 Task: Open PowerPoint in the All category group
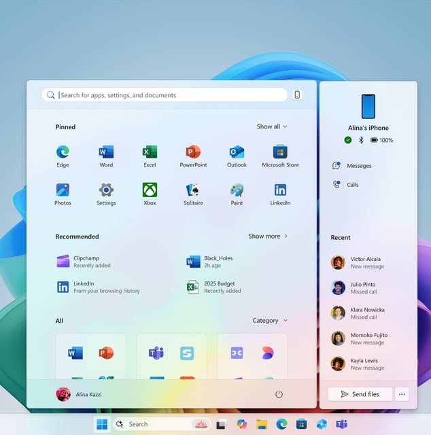tap(106, 353)
